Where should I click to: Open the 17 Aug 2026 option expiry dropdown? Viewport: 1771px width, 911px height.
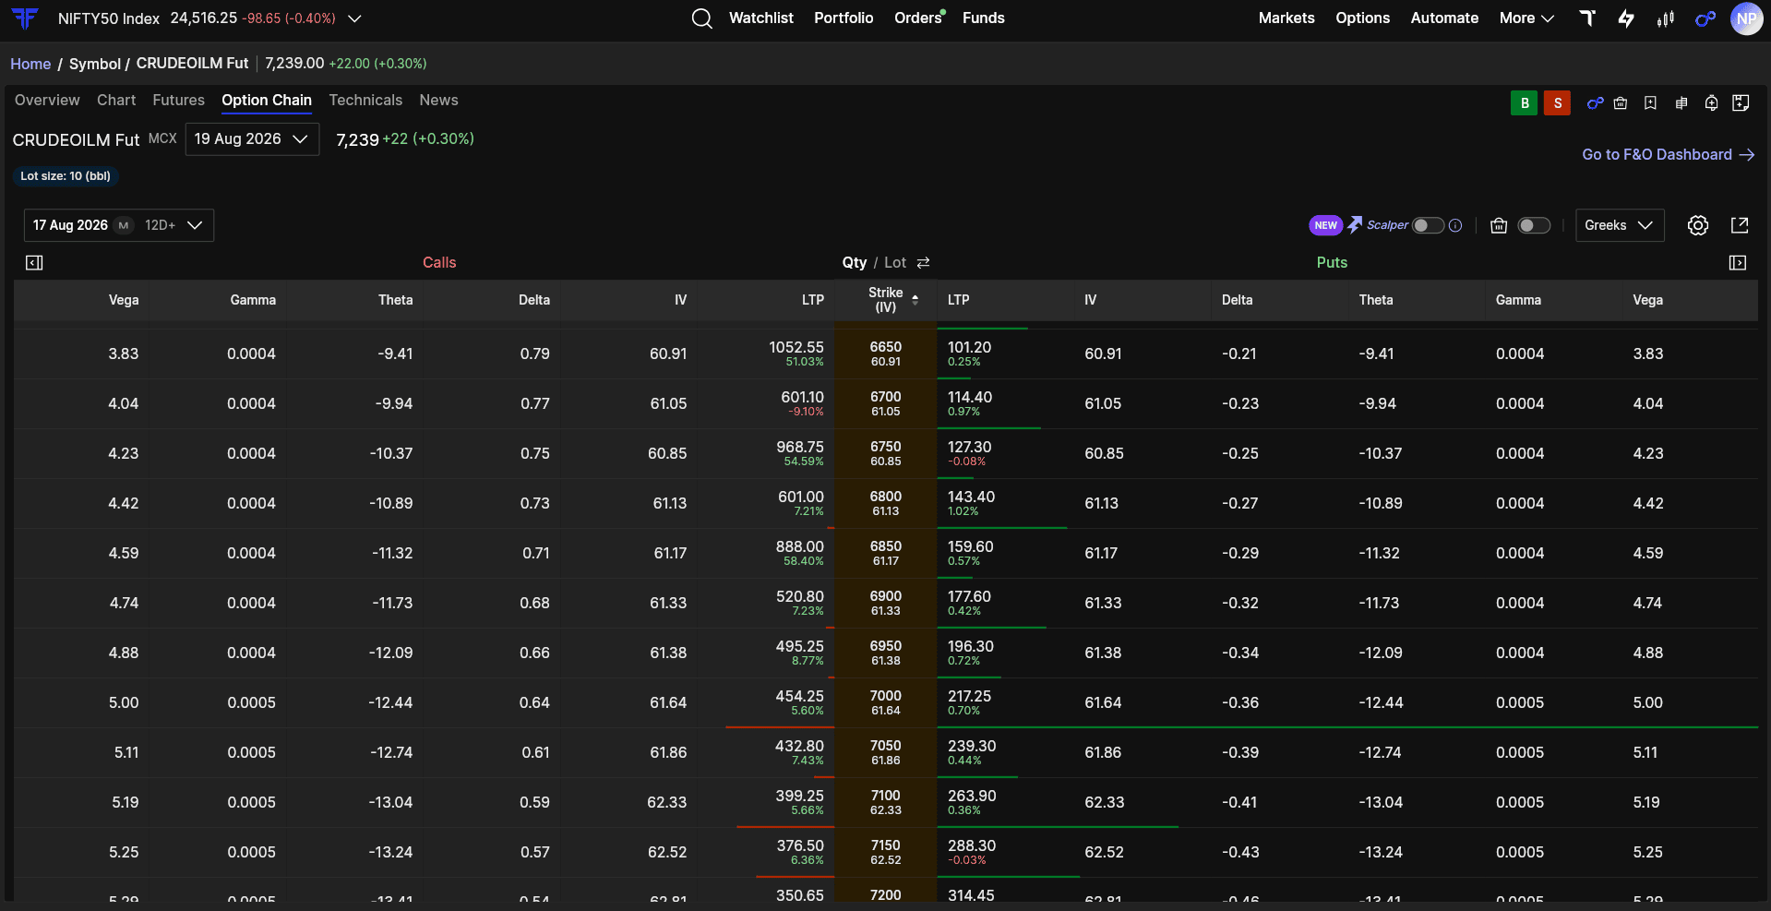(x=118, y=225)
